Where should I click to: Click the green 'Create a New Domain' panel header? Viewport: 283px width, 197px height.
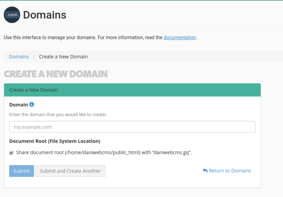(132, 90)
